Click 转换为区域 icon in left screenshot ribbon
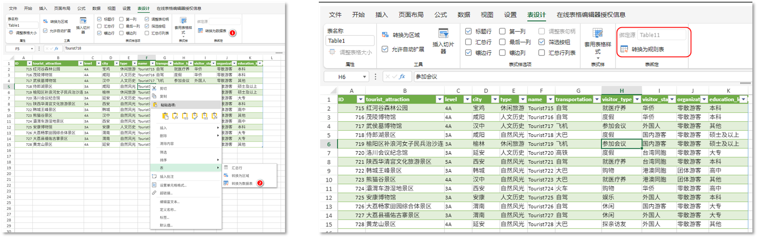 (45, 21)
